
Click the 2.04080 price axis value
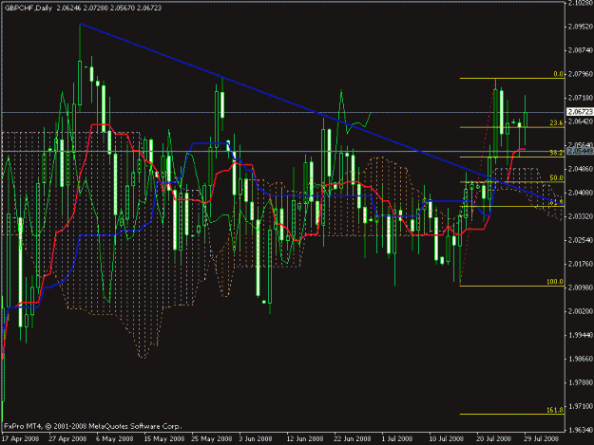coord(581,193)
